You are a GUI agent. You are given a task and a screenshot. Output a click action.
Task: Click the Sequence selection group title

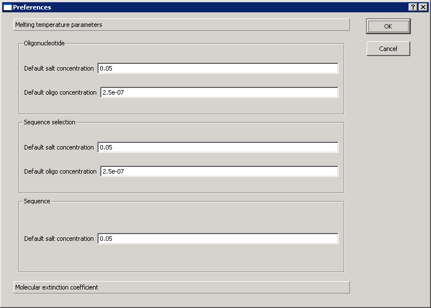point(49,122)
